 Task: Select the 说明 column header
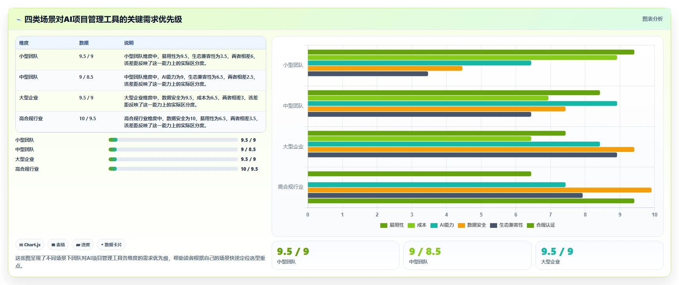pyautogui.click(x=129, y=43)
